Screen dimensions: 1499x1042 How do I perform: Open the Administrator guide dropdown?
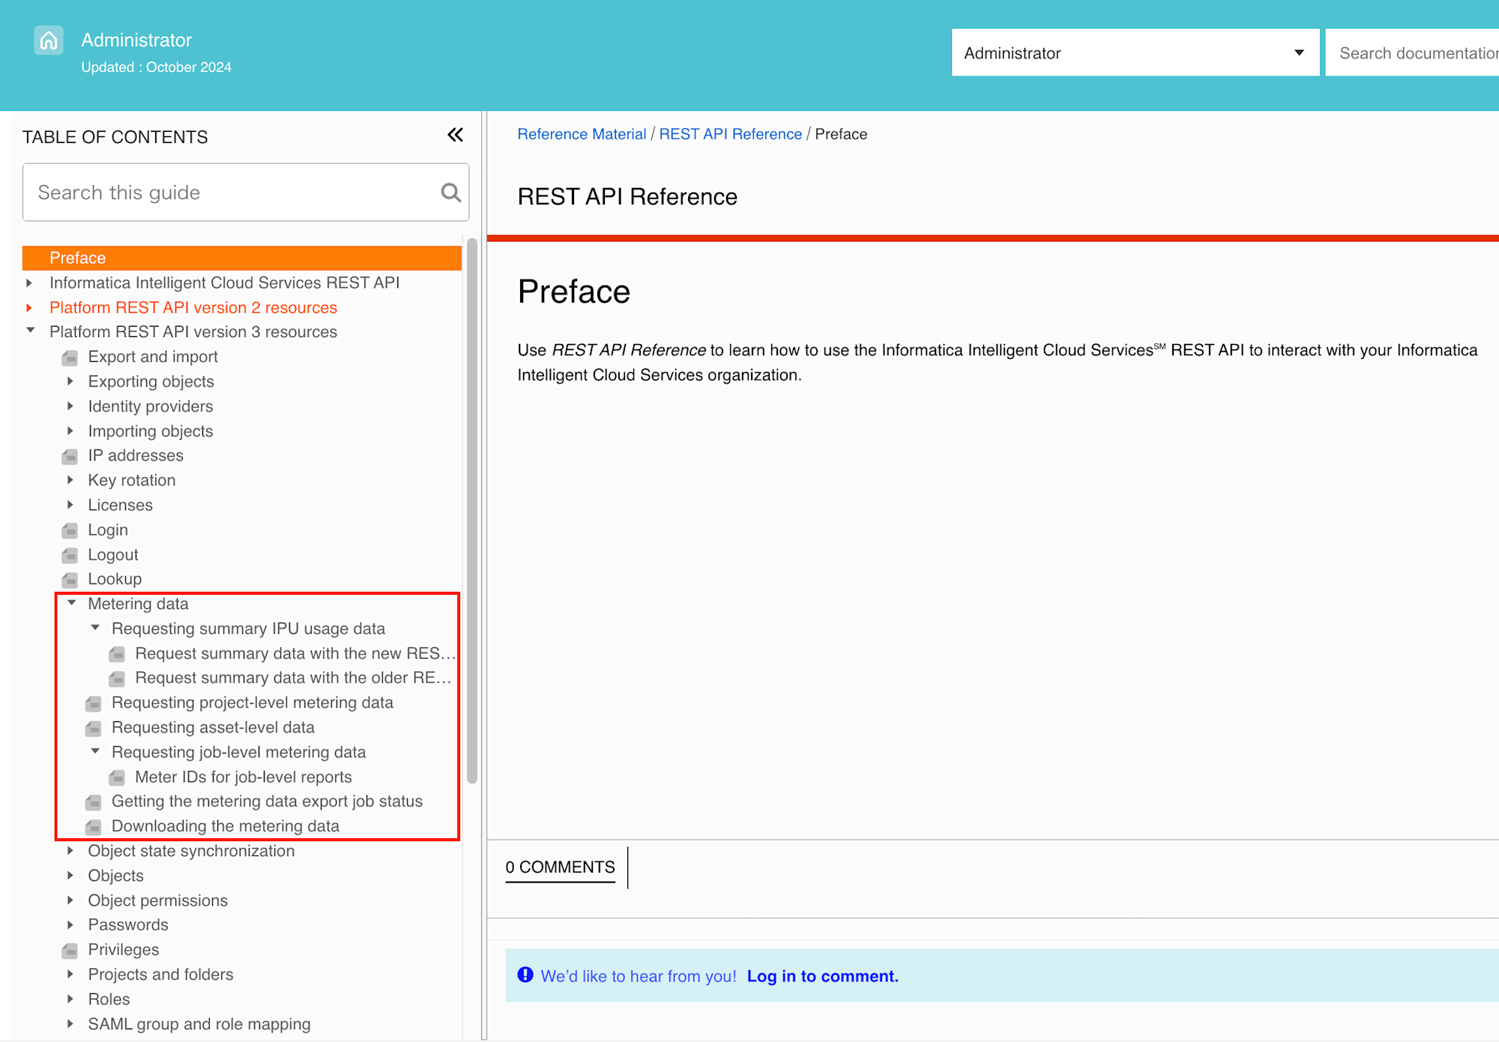(x=1135, y=52)
